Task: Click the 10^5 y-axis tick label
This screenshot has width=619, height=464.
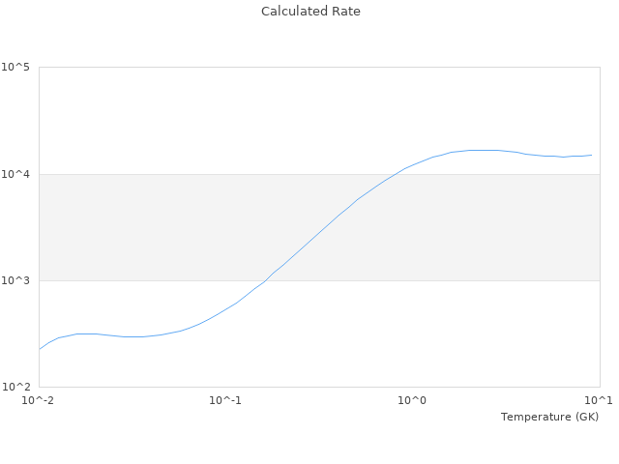Action: click(x=15, y=68)
